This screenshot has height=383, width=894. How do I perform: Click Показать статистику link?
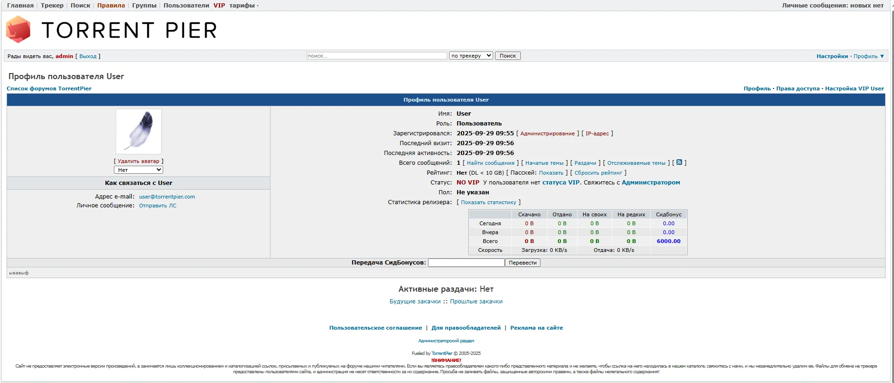[x=488, y=202]
